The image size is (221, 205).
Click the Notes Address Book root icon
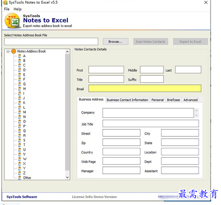14,51
